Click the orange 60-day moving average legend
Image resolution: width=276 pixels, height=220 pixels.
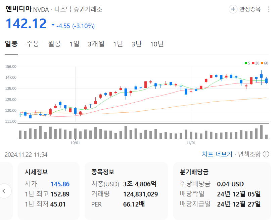[x=264, y=63]
